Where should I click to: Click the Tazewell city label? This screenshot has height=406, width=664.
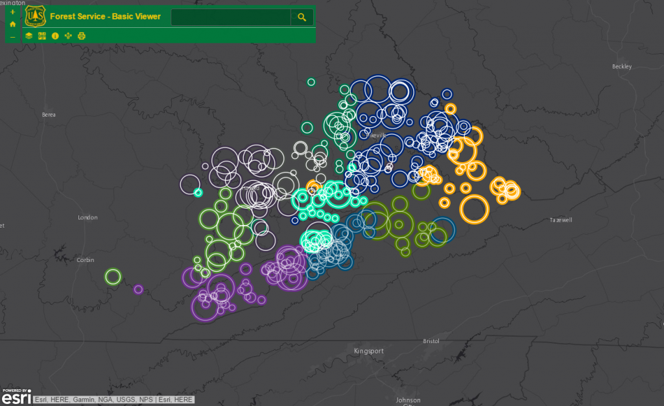click(561, 220)
